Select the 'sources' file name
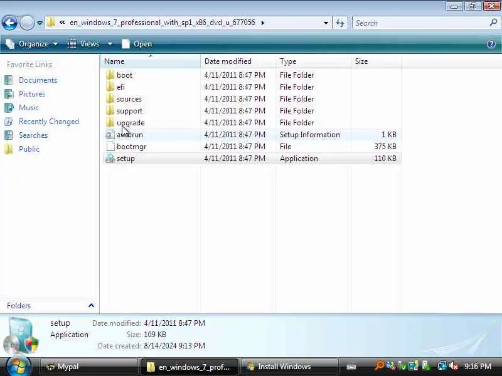Viewport: 502px width, 376px height. [129, 99]
